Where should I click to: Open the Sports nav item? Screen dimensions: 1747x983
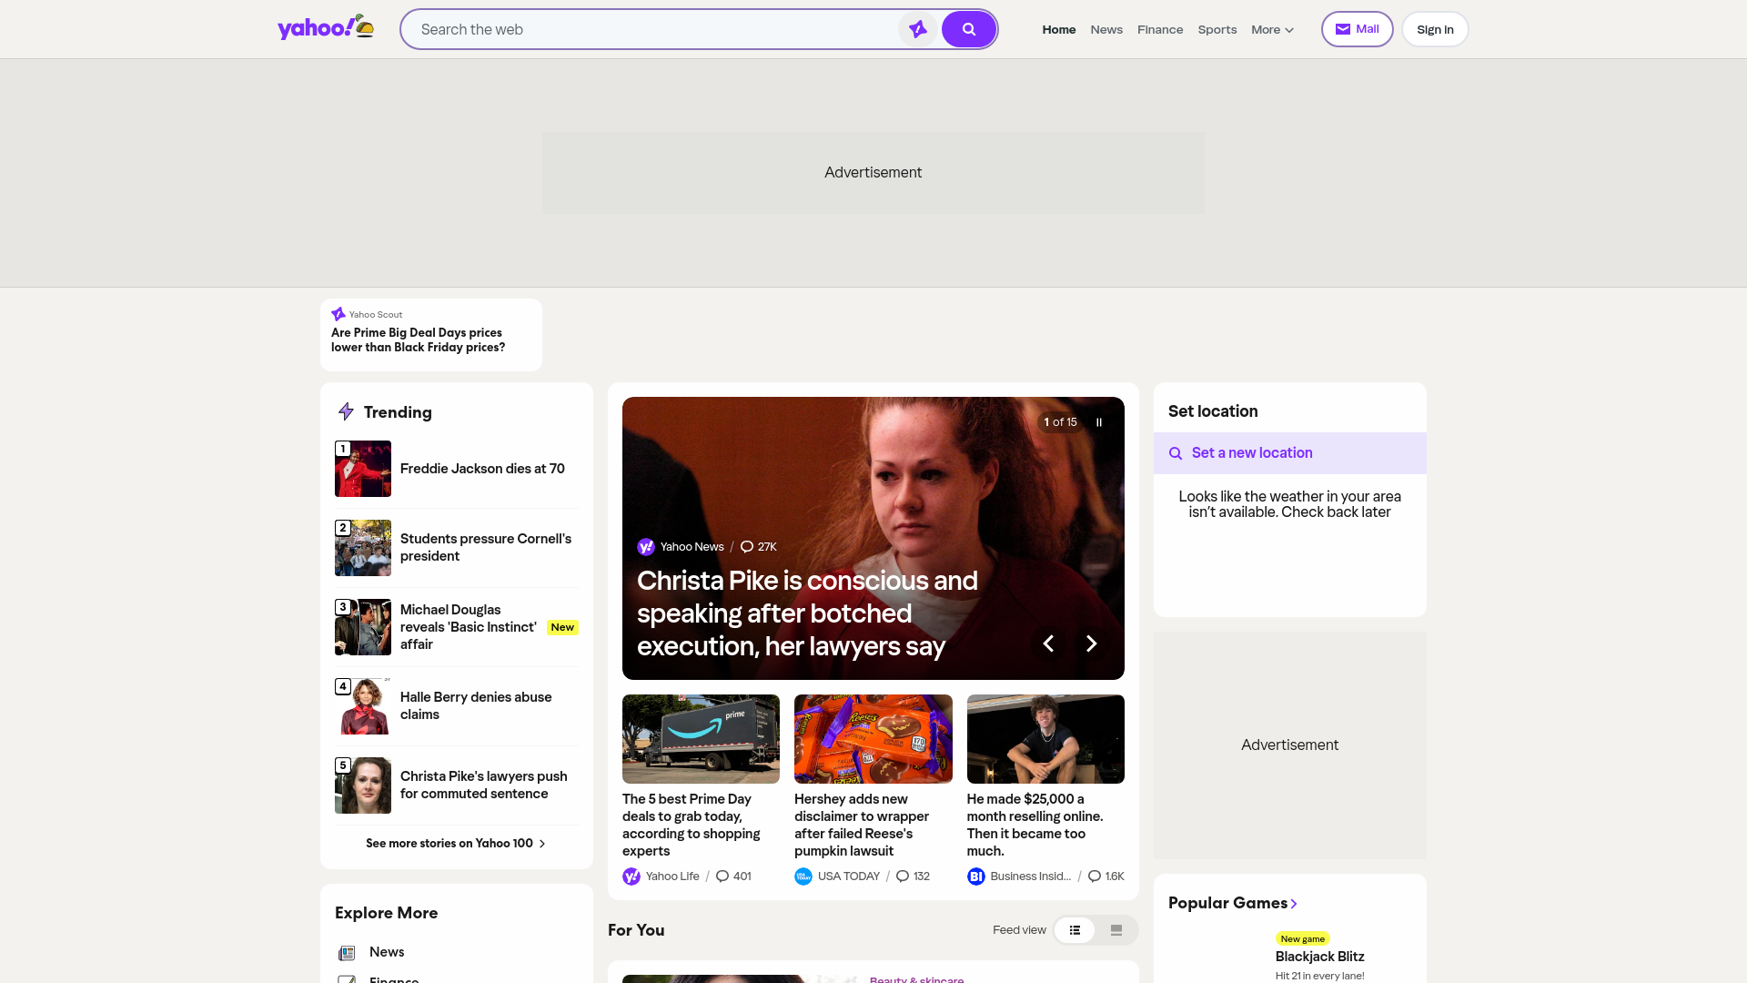click(1217, 29)
